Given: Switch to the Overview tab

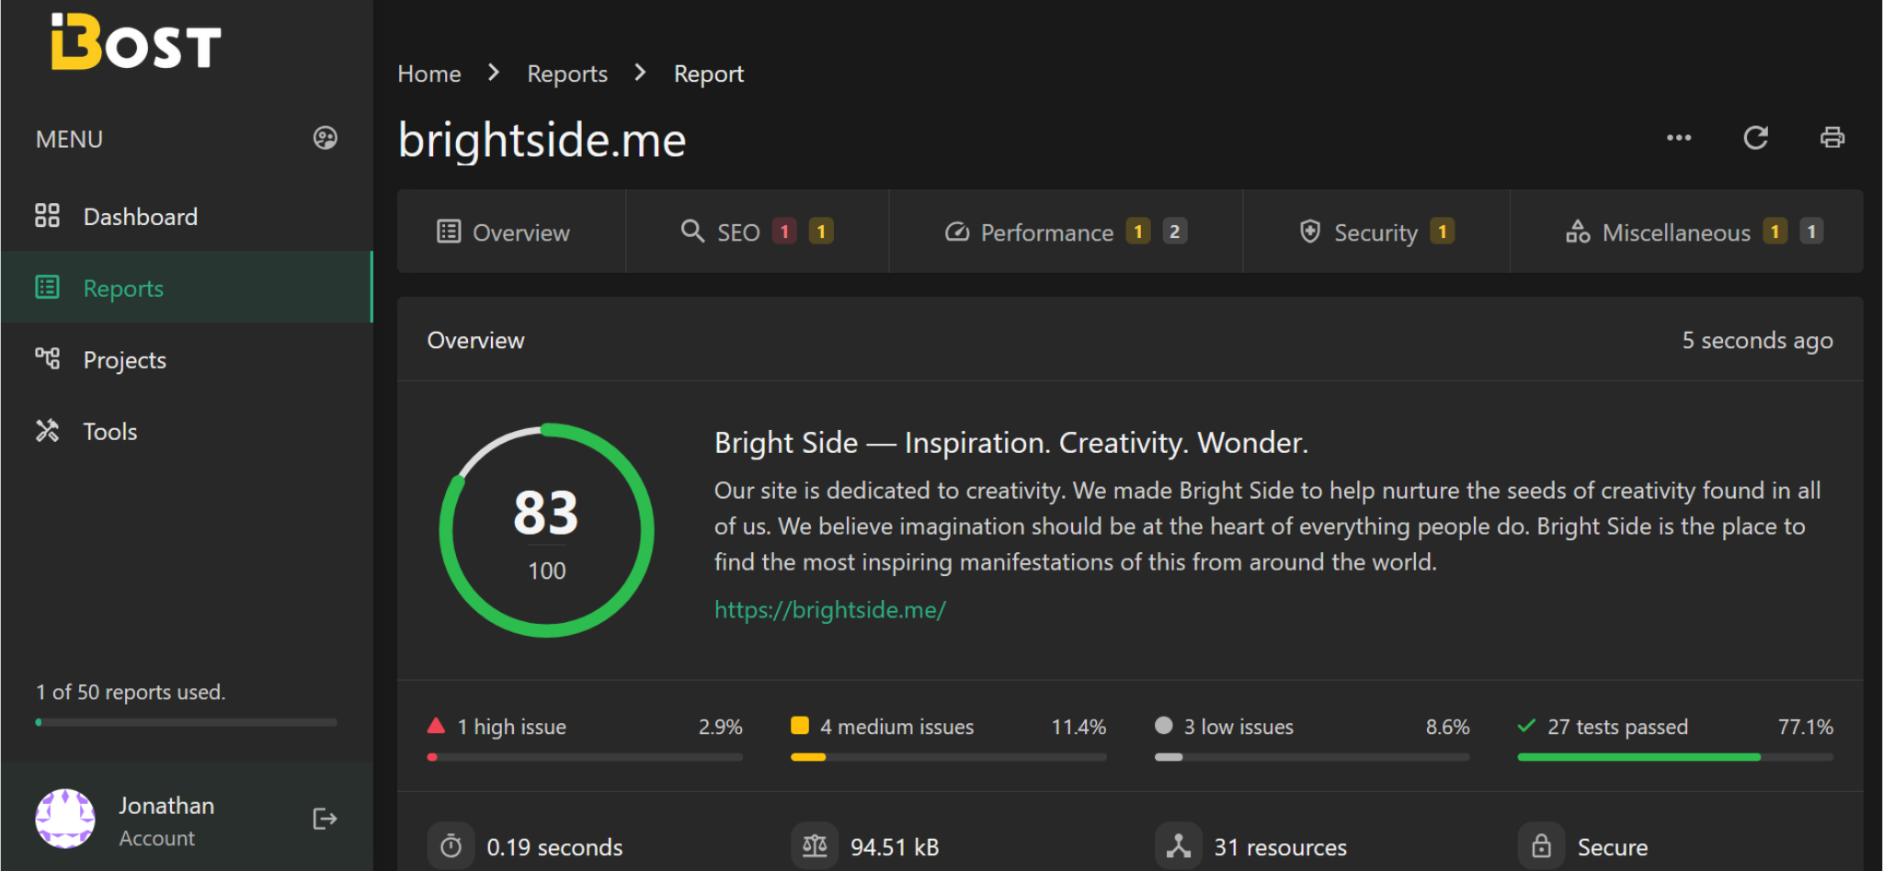Looking at the screenshot, I should pyautogui.click(x=511, y=232).
